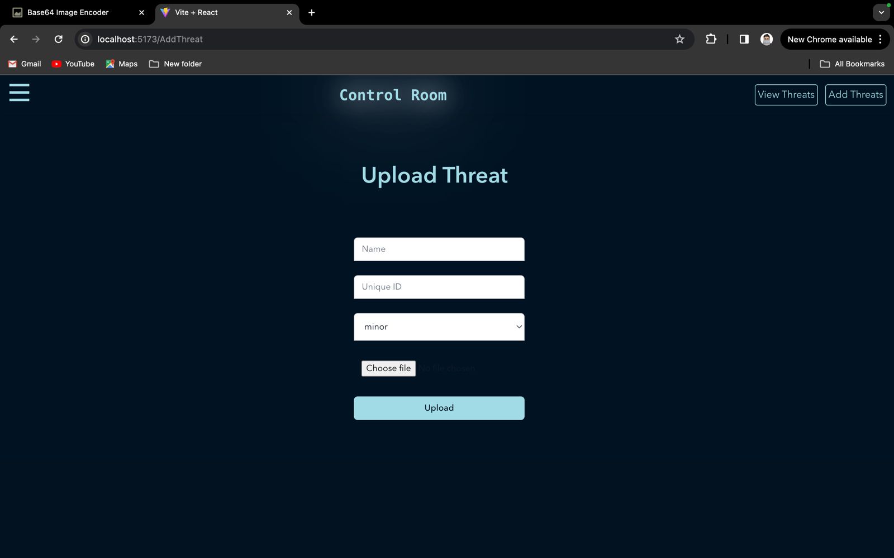
Task: Open the Chrome profile avatar
Action: tap(766, 39)
